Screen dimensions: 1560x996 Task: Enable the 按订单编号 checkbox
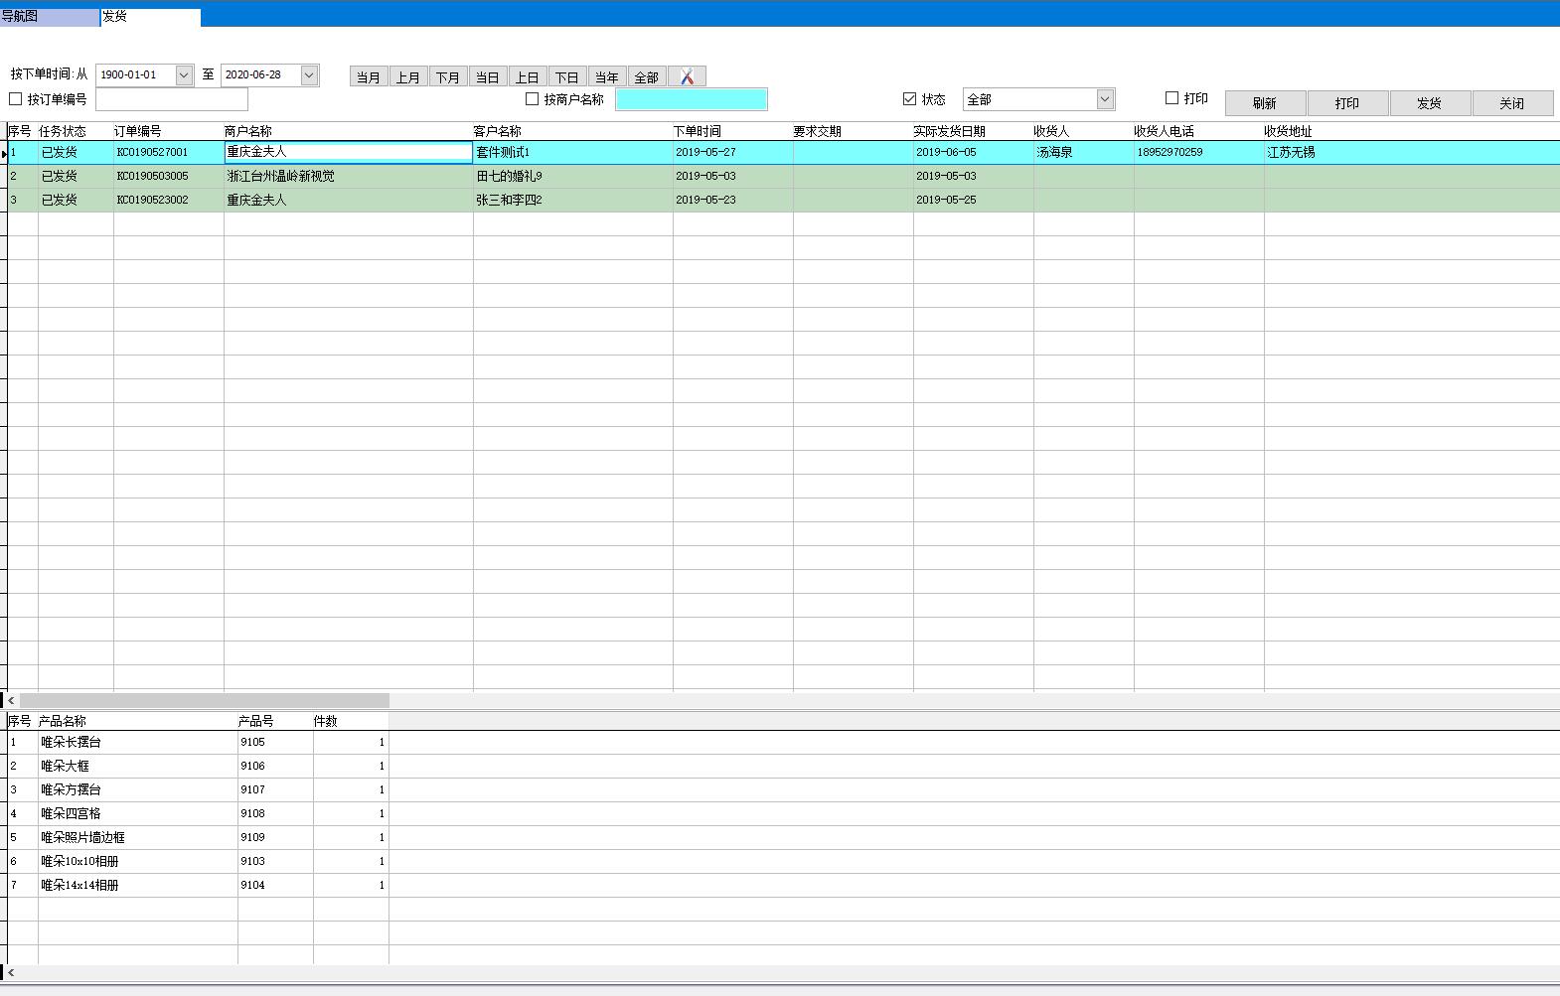pyautogui.click(x=16, y=99)
